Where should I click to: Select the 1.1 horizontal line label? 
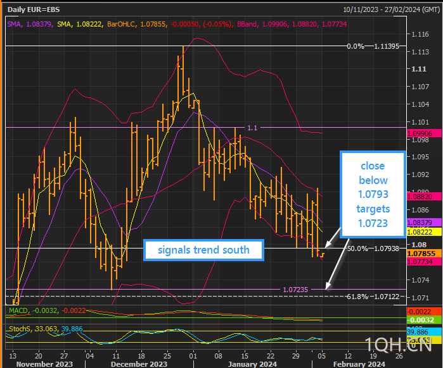[252, 128]
